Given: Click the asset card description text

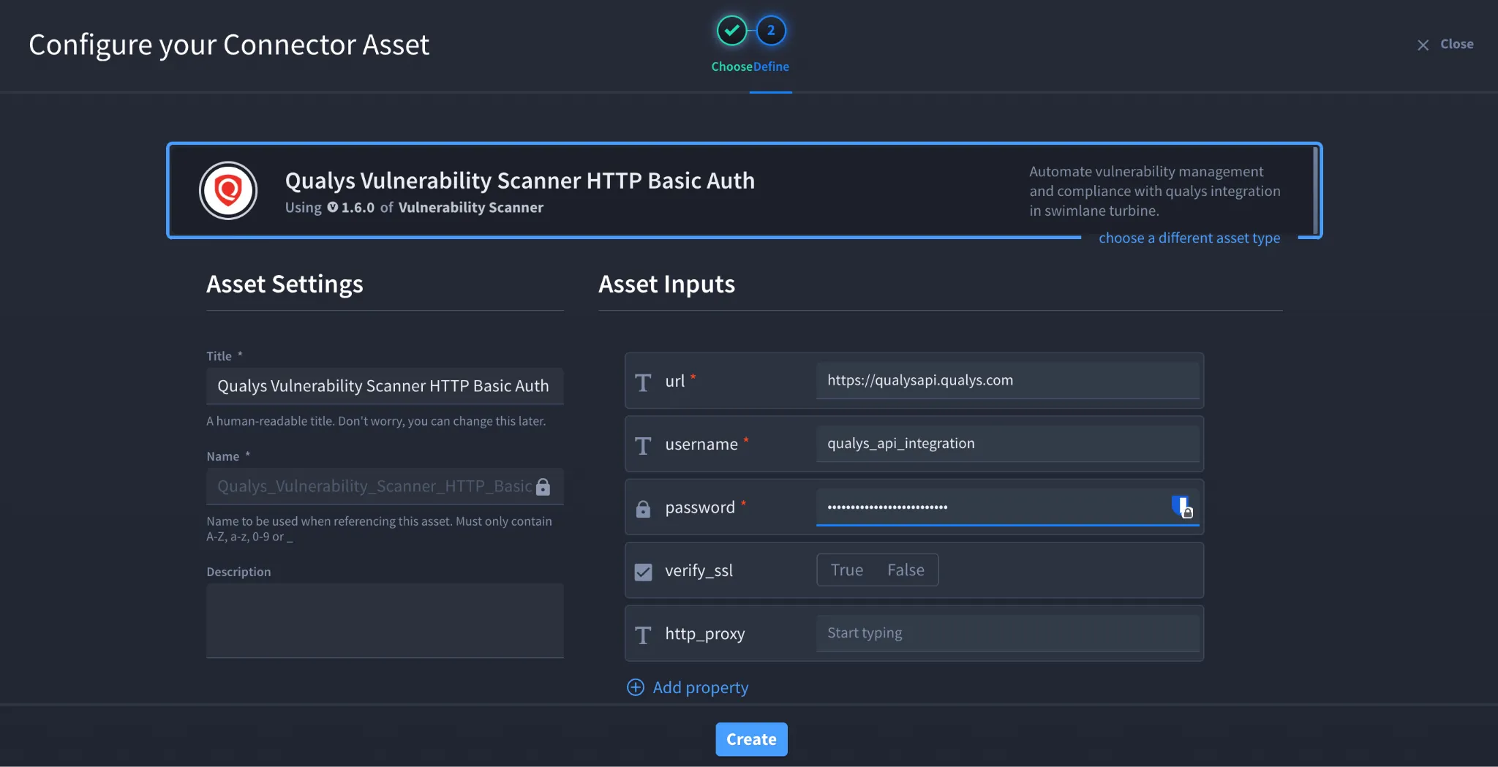Looking at the screenshot, I should [1155, 191].
